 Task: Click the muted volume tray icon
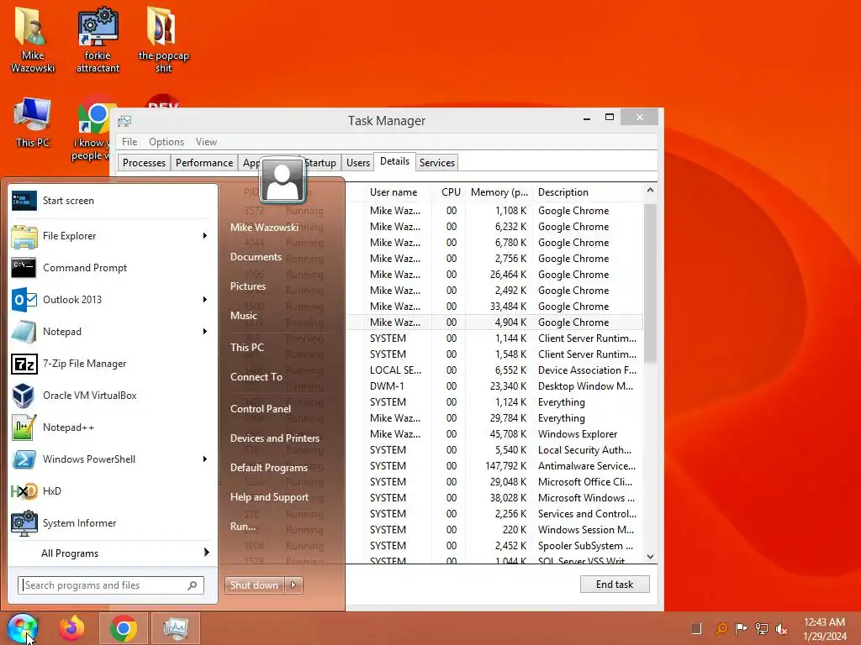(x=781, y=628)
